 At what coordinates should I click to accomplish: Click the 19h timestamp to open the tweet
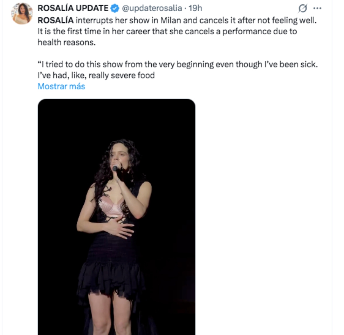195,8
